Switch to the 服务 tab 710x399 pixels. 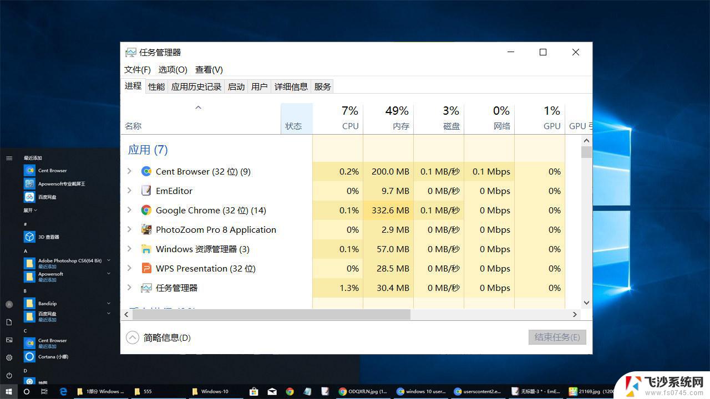pos(323,86)
